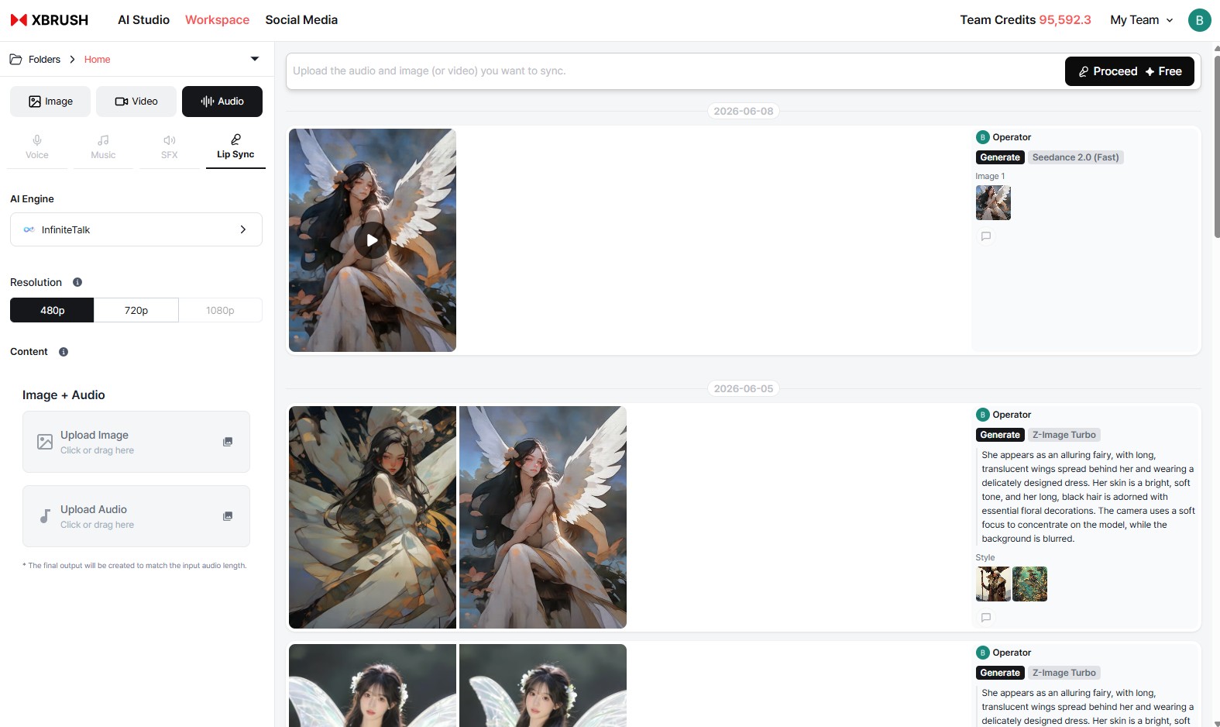1220x727 pixels.
Task: Open library picker for Upload Image
Action: pos(228,442)
